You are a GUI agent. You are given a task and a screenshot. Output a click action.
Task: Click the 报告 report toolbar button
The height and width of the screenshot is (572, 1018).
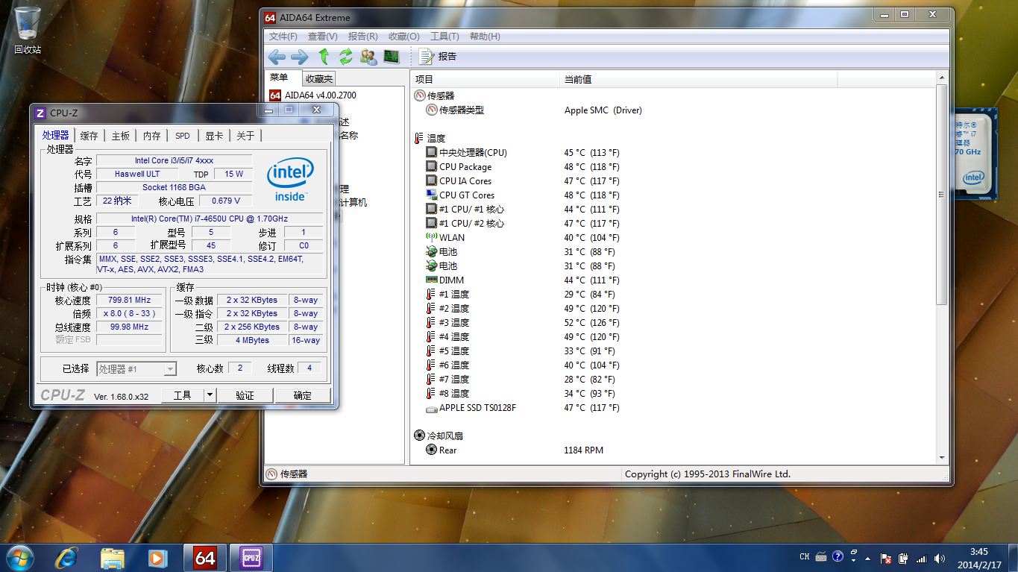tap(438, 57)
